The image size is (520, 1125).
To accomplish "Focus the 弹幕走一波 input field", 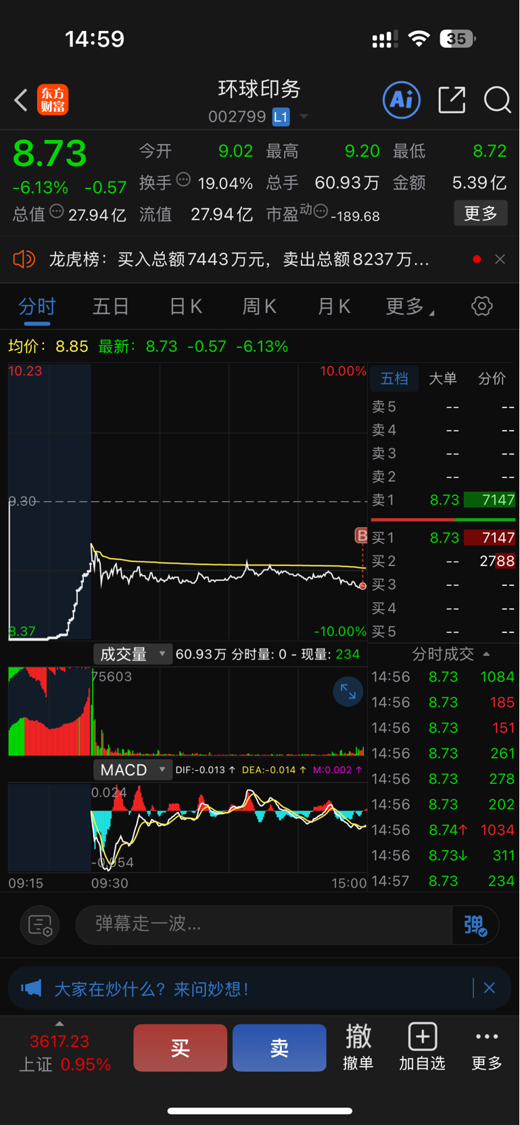I will click(x=264, y=924).
